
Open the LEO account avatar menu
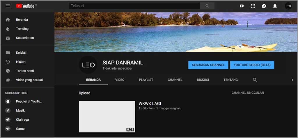pyautogui.click(x=288, y=6)
